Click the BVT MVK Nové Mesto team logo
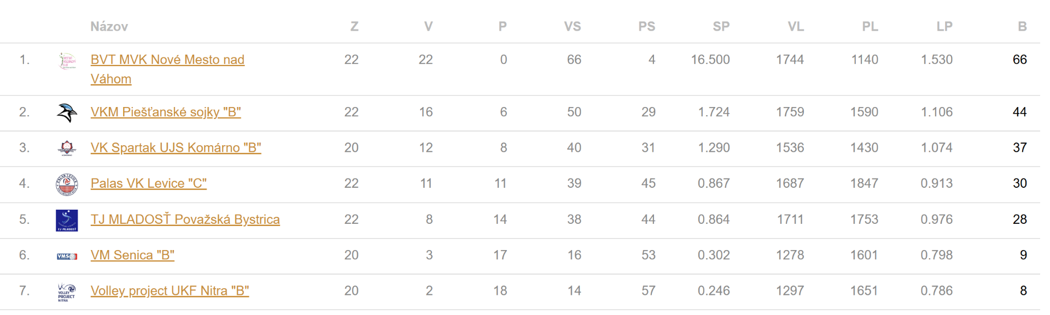This screenshot has height=315, width=1050. tap(67, 60)
